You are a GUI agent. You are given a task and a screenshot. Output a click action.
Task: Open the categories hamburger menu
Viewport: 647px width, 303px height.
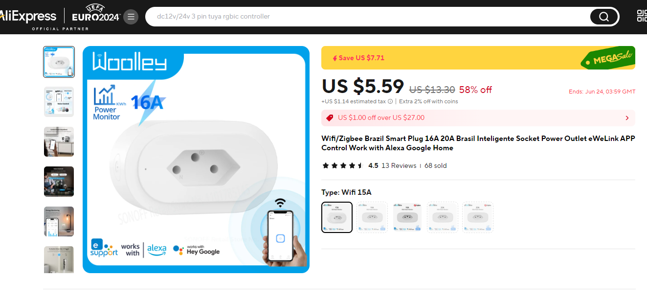[x=131, y=17]
